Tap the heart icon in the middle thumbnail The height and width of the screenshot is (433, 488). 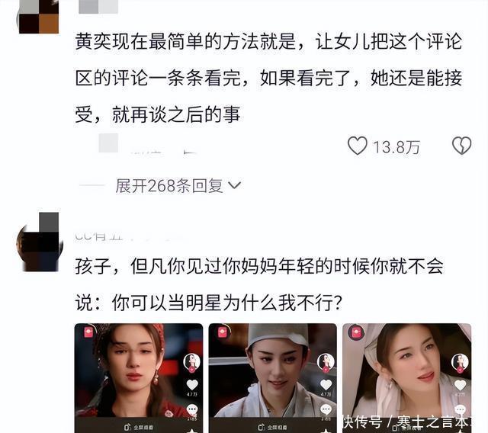[326, 385]
